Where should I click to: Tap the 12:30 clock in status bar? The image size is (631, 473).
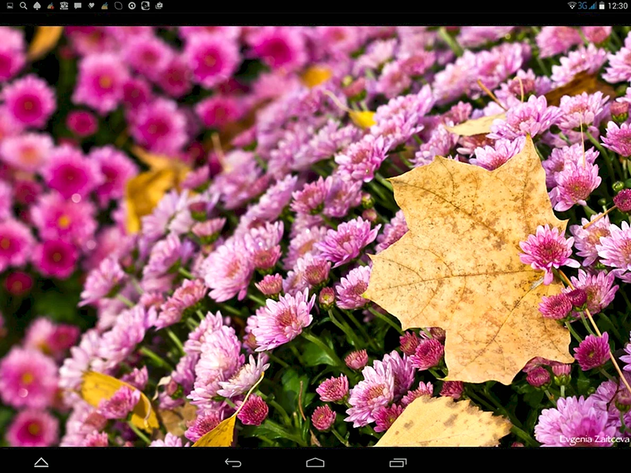(x=618, y=6)
